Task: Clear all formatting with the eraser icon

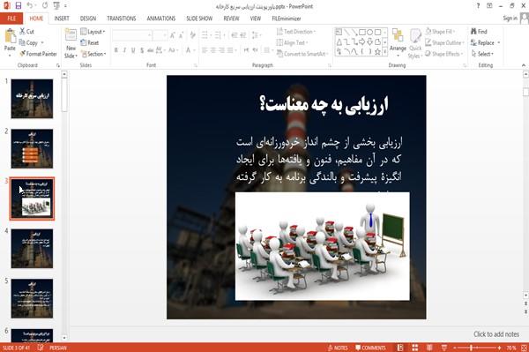Action: pyautogui.click(x=192, y=34)
